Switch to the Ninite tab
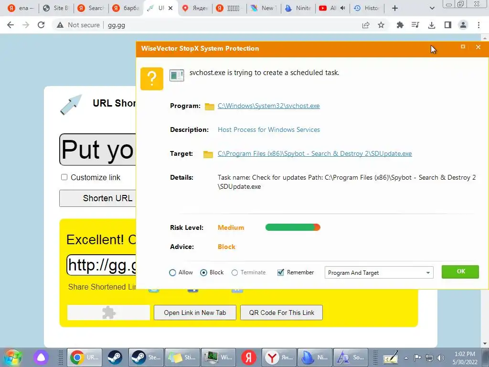 pyautogui.click(x=298, y=8)
